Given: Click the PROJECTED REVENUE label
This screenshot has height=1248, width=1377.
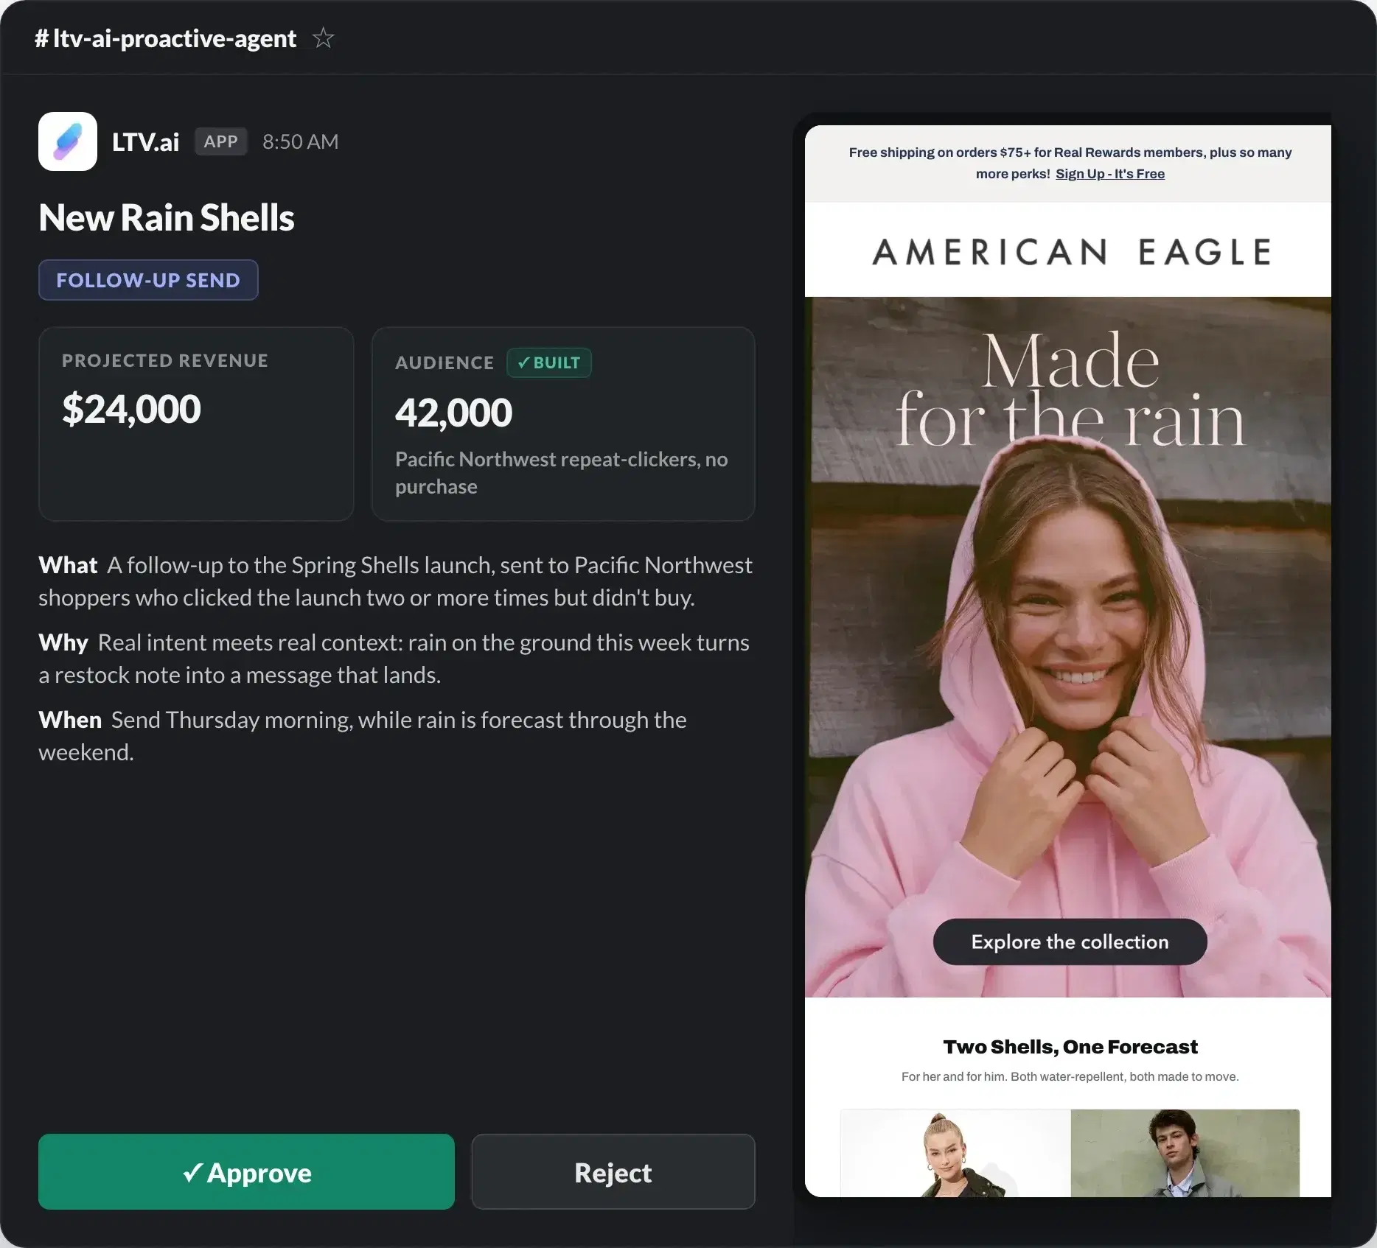Looking at the screenshot, I should (x=165, y=360).
